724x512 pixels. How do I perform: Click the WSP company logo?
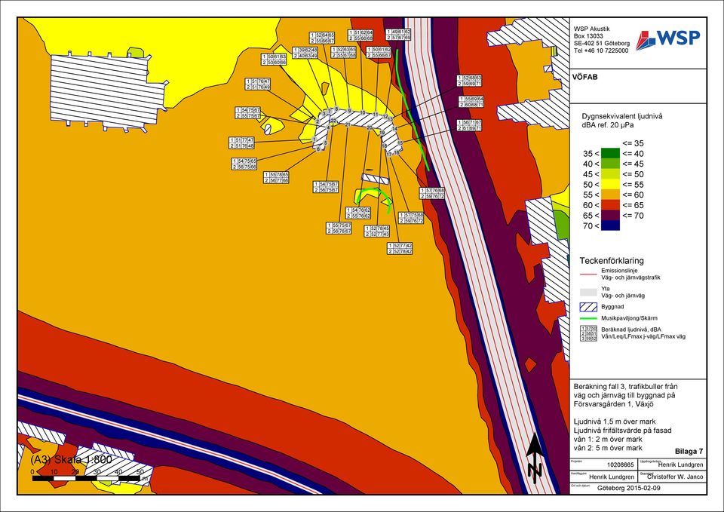click(x=667, y=40)
